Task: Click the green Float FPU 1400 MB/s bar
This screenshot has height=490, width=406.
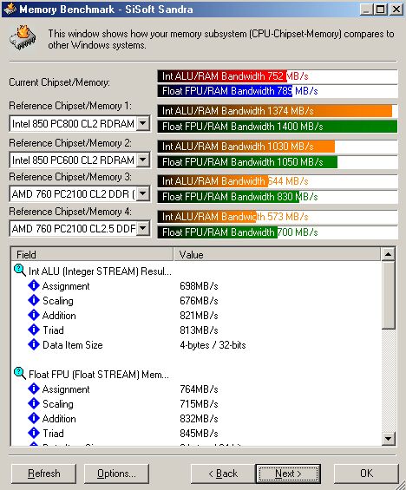Action: 278,127
